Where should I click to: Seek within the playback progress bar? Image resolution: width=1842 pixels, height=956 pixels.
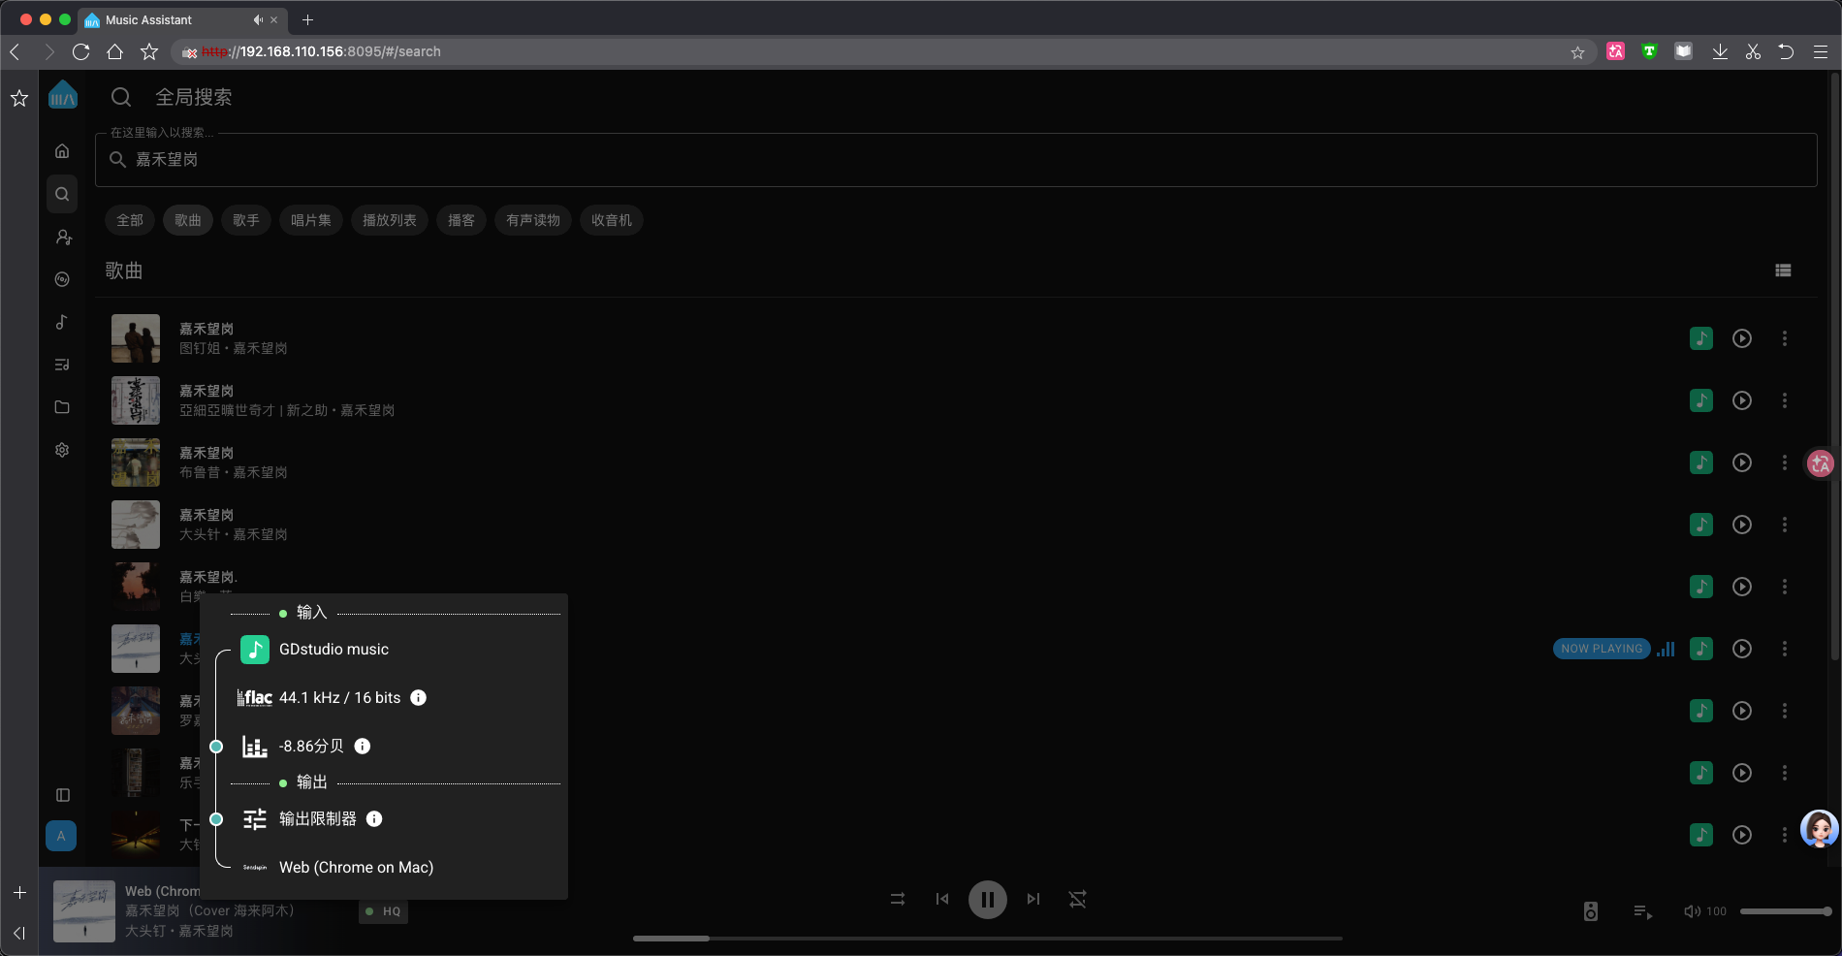pos(988,939)
